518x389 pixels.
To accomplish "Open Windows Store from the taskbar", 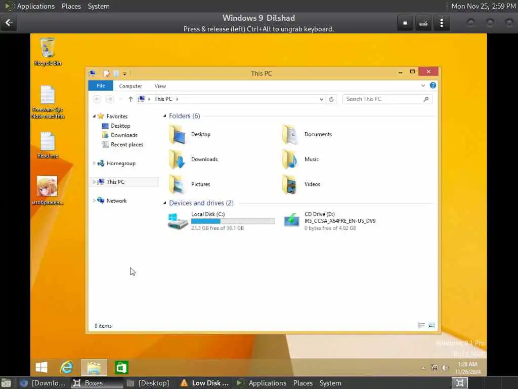I will point(121,367).
